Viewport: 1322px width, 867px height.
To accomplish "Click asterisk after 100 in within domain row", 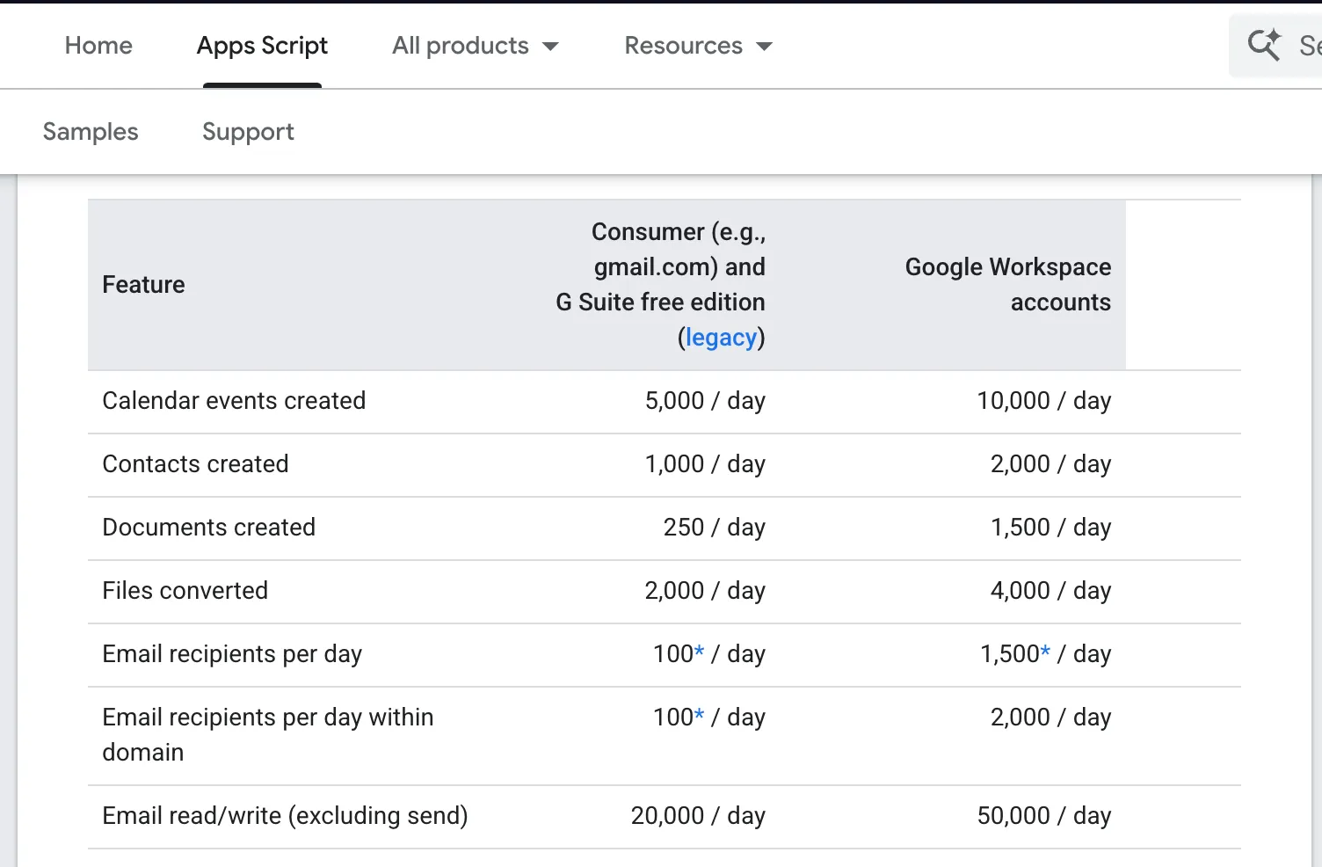I will pos(700,715).
